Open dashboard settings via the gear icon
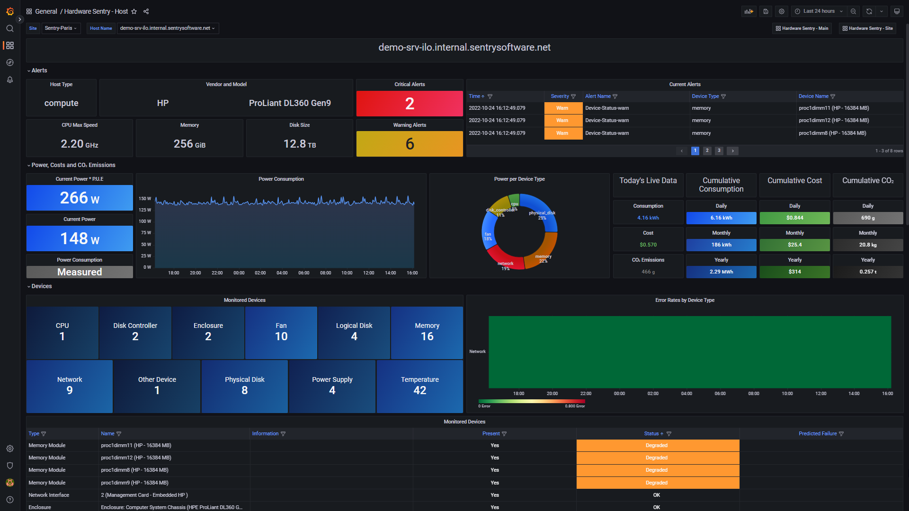The width and height of the screenshot is (909, 511). click(782, 11)
